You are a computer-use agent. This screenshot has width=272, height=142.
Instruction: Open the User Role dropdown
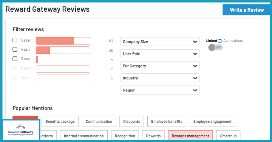[x=160, y=54]
